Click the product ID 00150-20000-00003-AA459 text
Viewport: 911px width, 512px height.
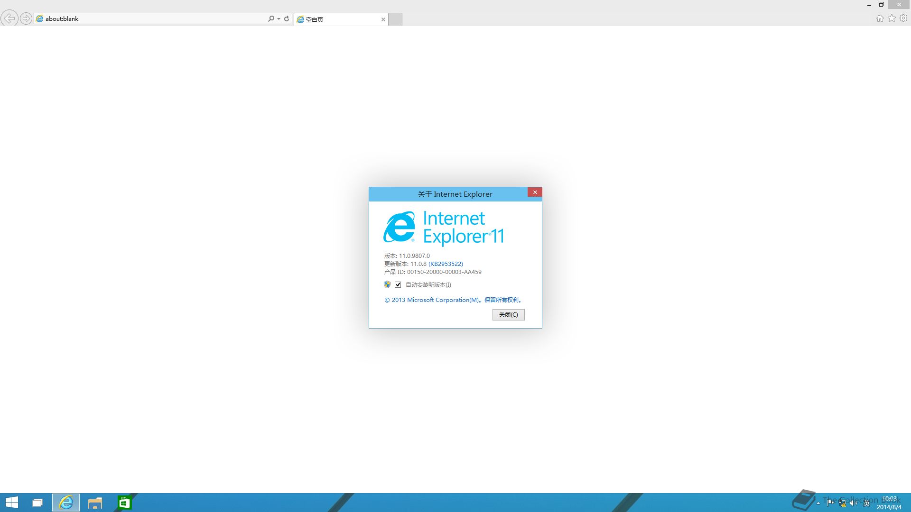coord(444,272)
